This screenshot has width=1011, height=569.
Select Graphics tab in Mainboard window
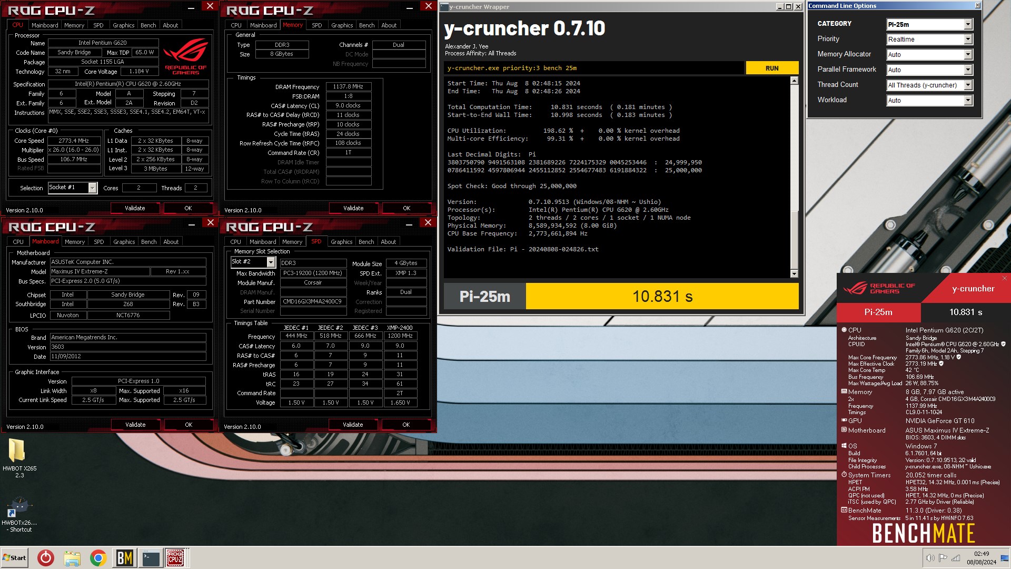click(124, 242)
